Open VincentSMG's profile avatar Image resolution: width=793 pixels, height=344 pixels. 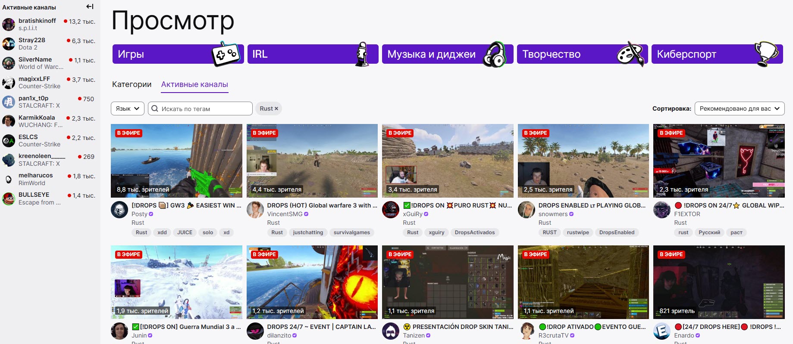(x=255, y=210)
